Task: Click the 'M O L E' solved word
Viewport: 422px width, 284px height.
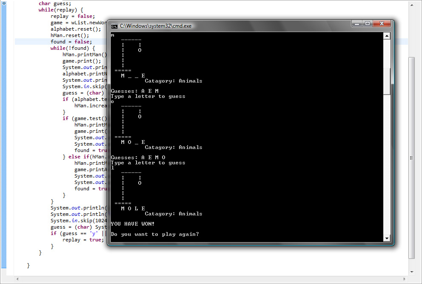Action: [x=133, y=209]
